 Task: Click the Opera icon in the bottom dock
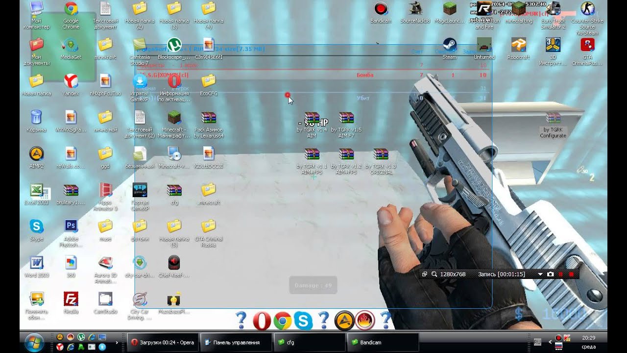[262, 321]
